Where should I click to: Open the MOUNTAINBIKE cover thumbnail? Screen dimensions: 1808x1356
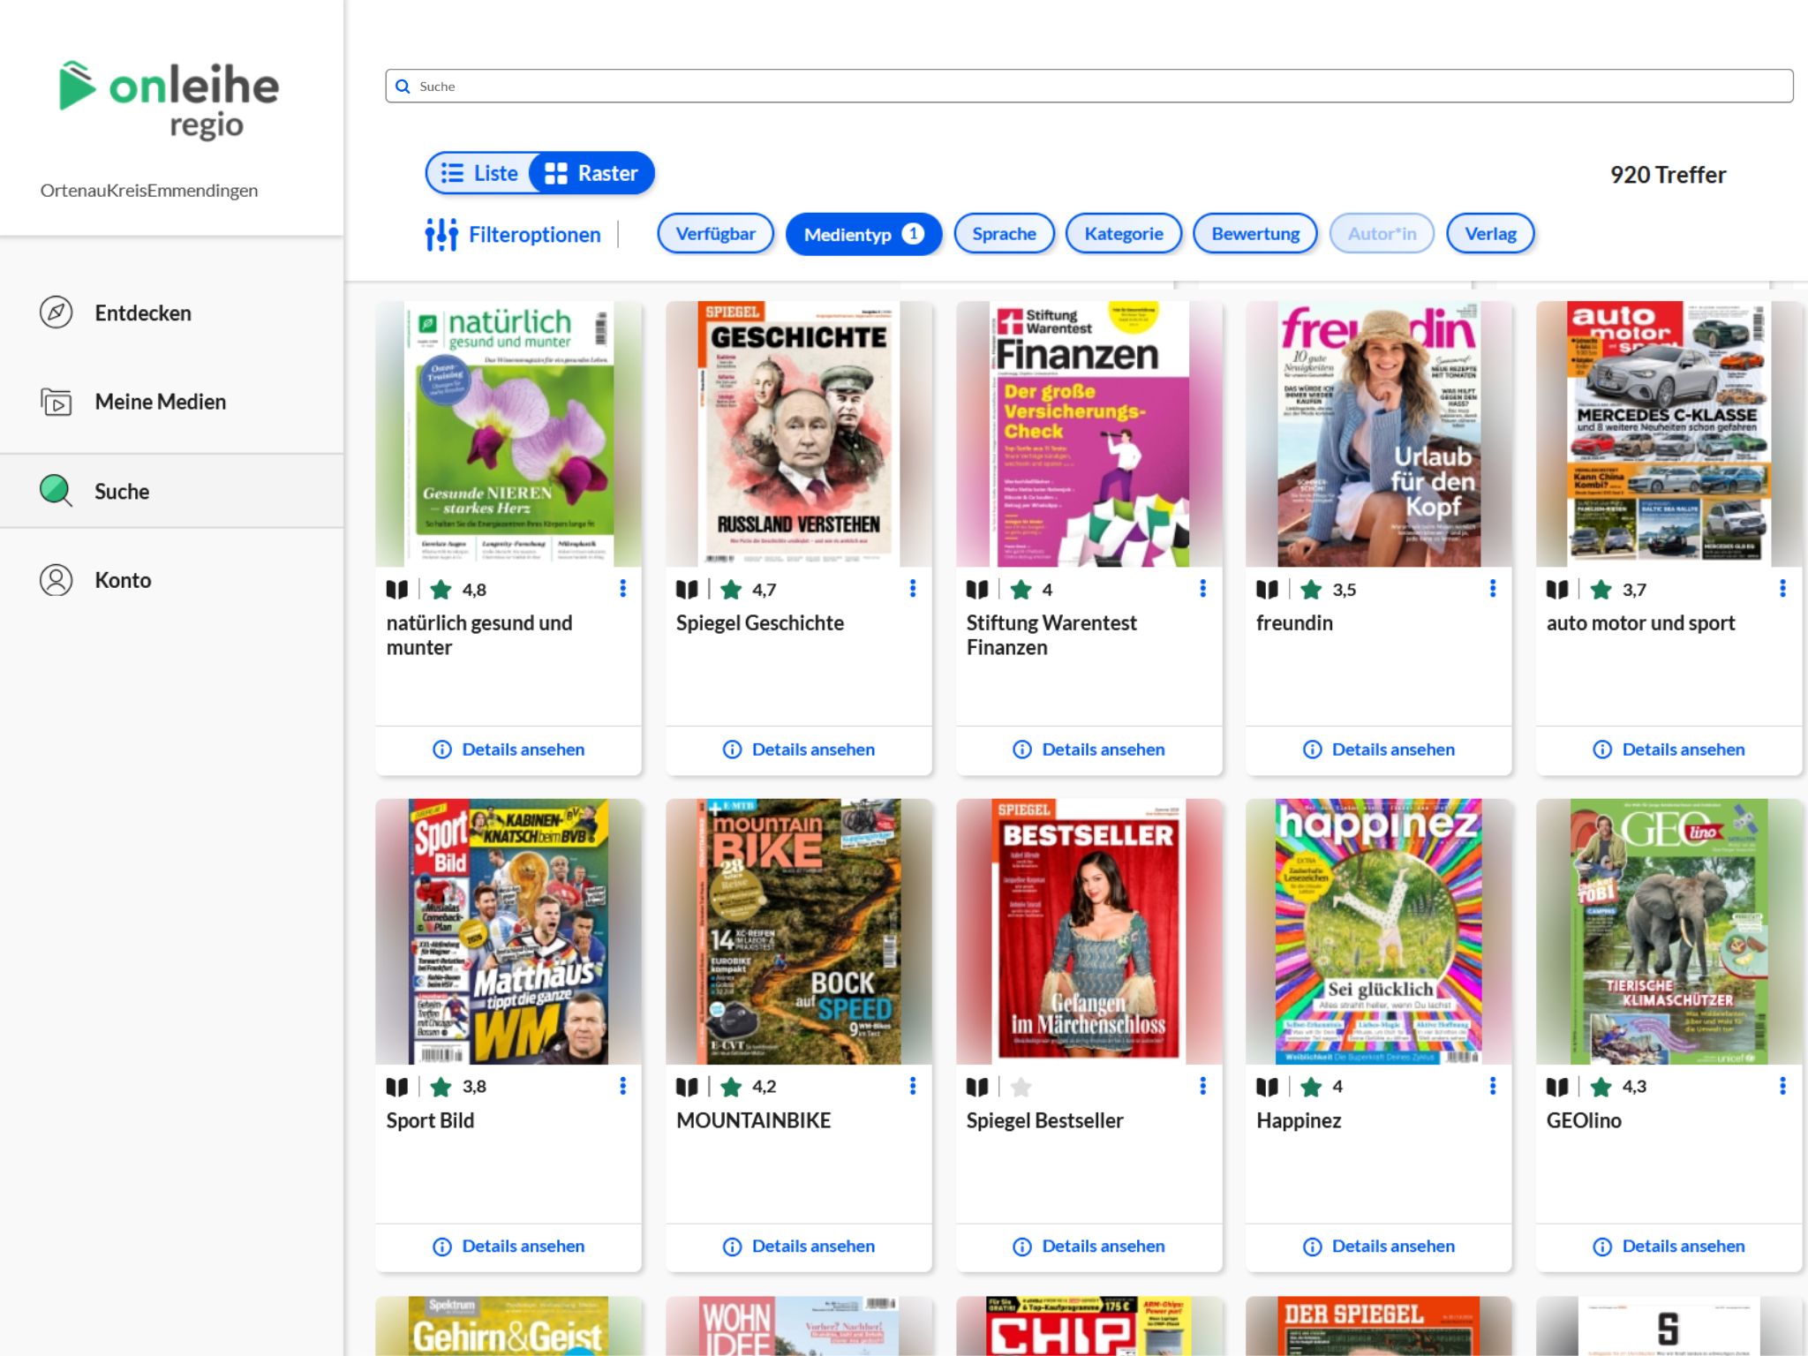[799, 931]
